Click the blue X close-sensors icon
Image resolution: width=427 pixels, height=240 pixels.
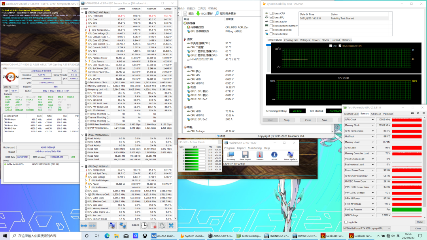(x=171, y=225)
